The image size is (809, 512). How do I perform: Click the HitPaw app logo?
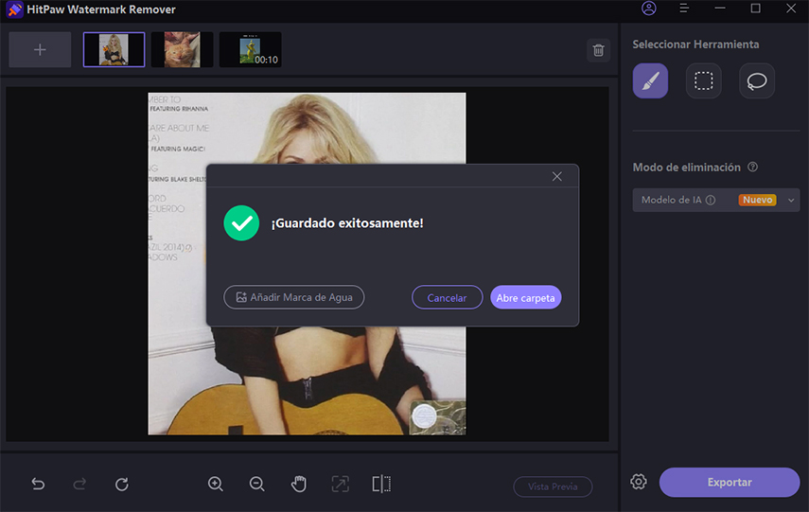(14, 9)
